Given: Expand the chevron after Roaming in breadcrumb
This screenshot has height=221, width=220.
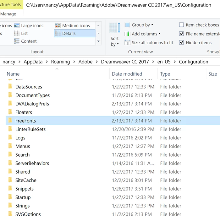Looking at the screenshot, I should click(x=74, y=62).
